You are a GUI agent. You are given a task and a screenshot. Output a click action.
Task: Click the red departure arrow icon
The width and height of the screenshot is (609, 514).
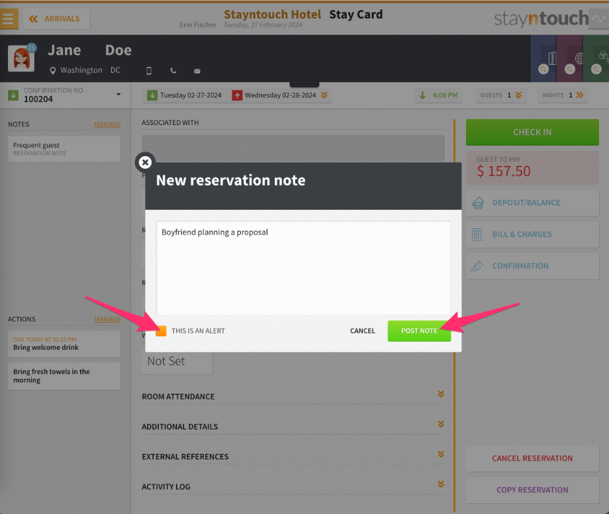click(x=237, y=95)
